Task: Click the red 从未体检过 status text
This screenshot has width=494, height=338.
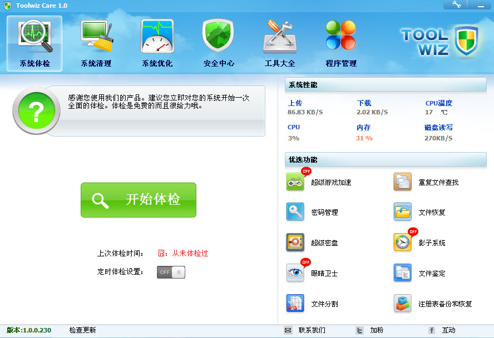Action: tap(190, 254)
